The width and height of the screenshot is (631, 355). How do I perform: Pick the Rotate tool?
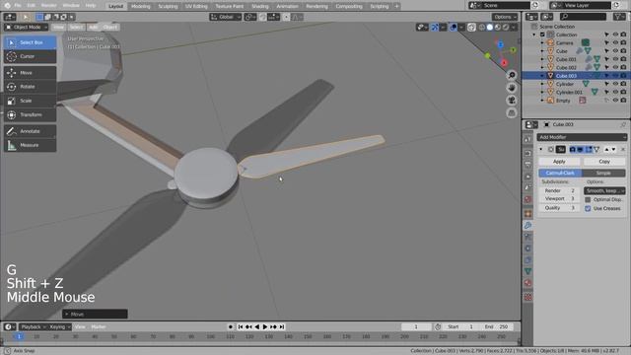tap(31, 87)
